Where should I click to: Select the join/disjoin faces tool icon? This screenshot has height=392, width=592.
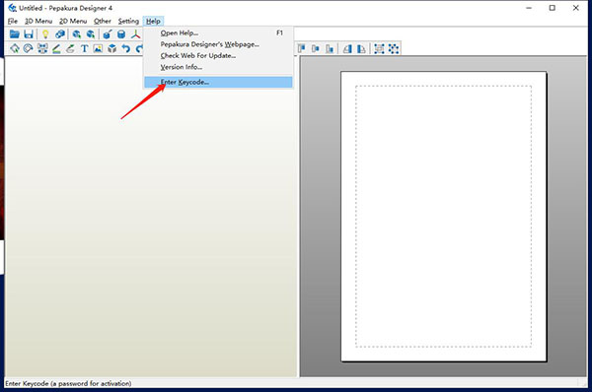[42, 48]
